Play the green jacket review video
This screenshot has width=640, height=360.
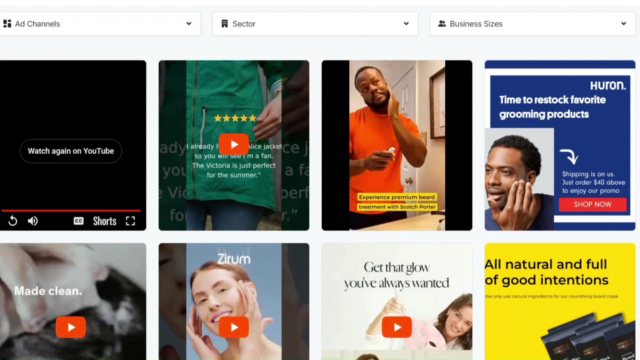(234, 144)
